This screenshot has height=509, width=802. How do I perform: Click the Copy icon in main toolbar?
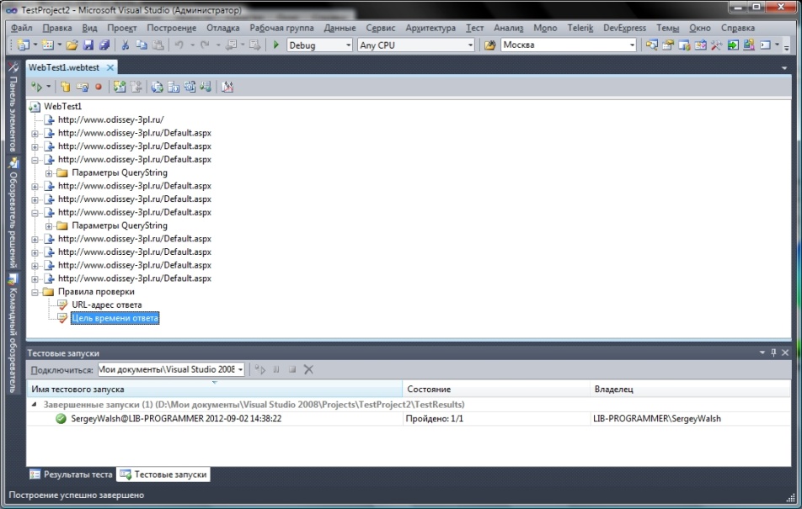(x=142, y=45)
